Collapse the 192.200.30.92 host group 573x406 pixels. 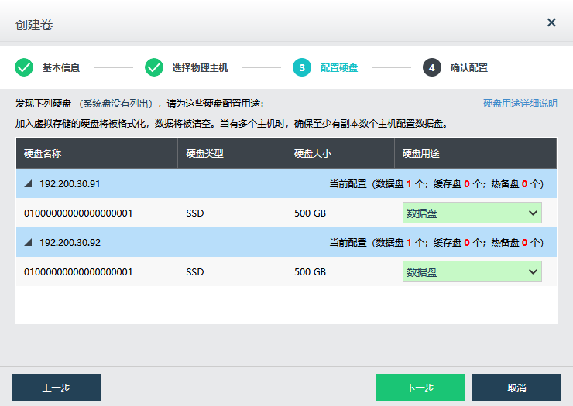[x=29, y=243]
